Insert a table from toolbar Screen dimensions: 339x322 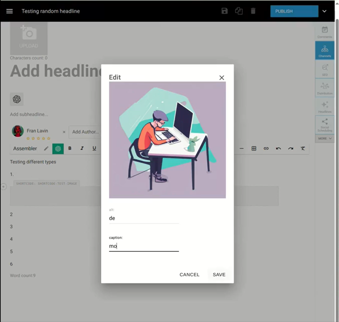pyautogui.click(x=254, y=148)
